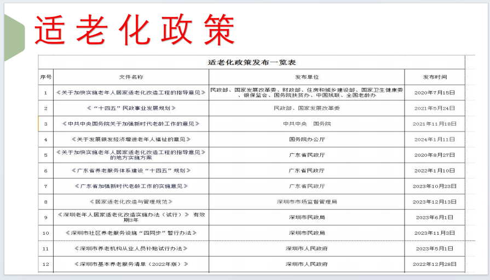Click 深圳市民政局 in the 2023年6月1日 row
The width and height of the screenshot is (490, 280).
307,217
